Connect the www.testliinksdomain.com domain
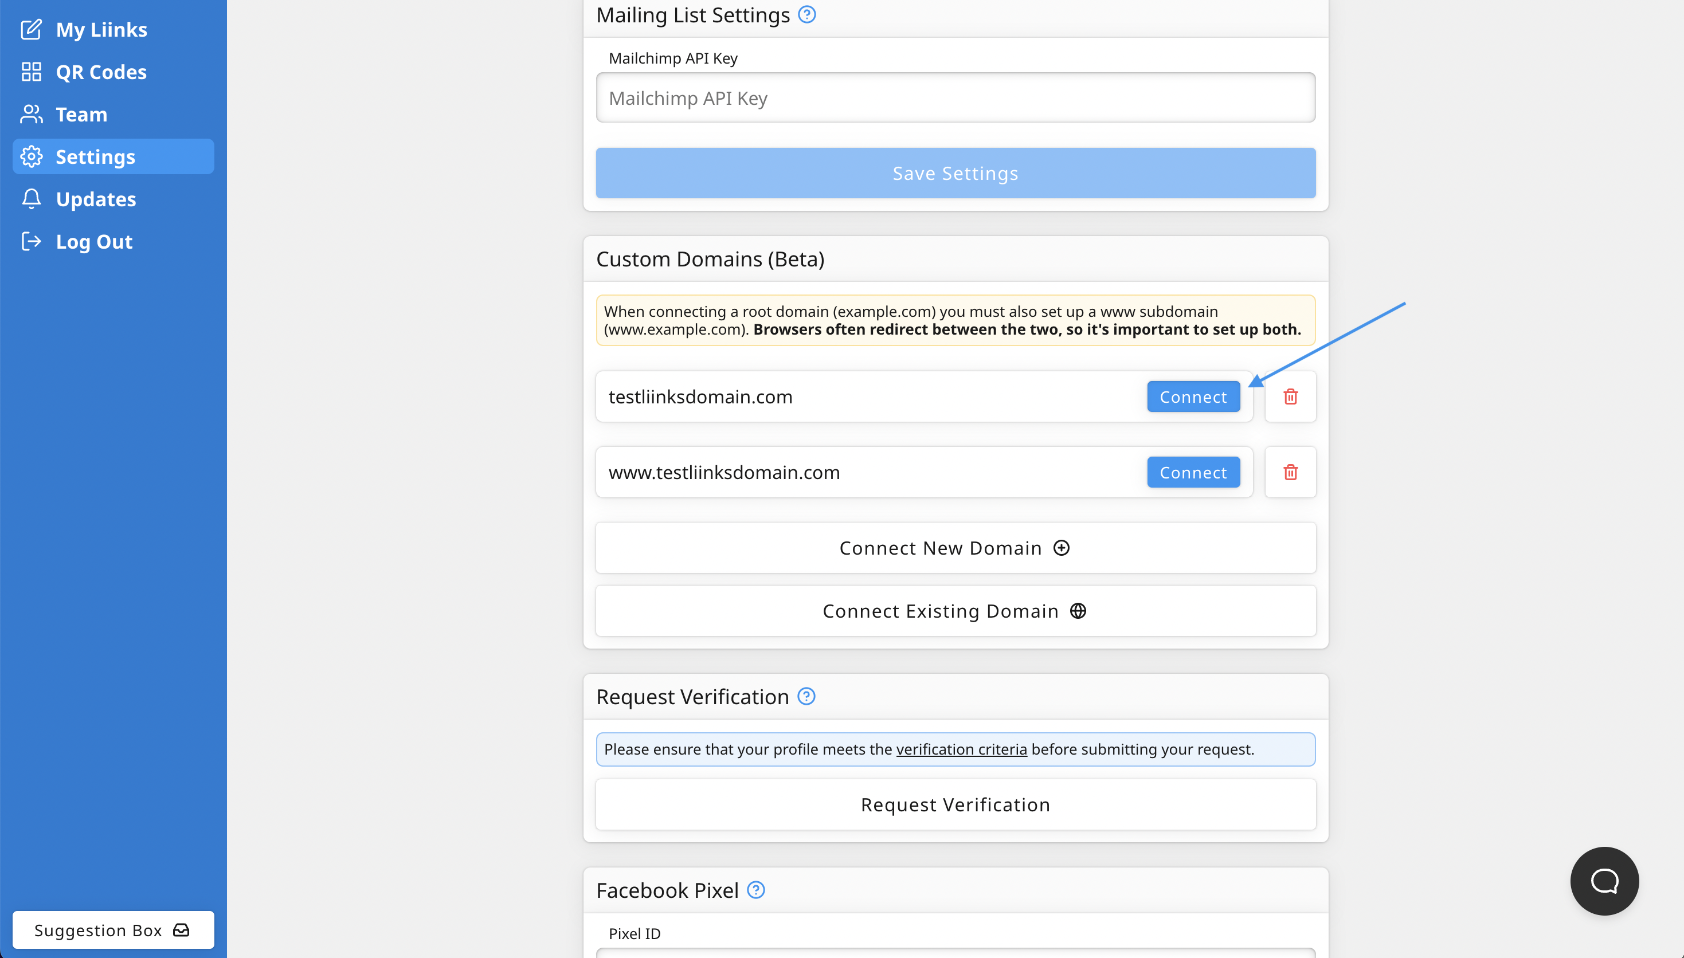The width and height of the screenshot is (1684, 958). (1192, 473)
